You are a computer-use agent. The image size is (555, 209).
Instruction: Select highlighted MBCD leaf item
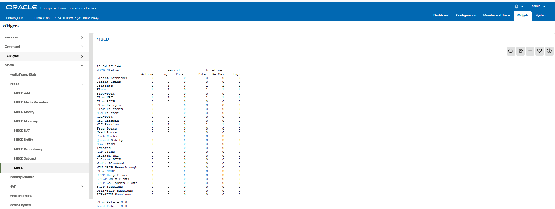pyautogui.click(x=19, y=168)
